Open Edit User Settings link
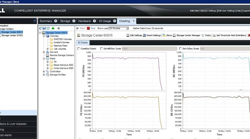The width and height of the screenshot is (250, 139). [x=226, y=11]
